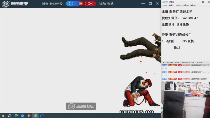
Task: Click 第 11 行 status bar entry
Action: click(168, 62)
